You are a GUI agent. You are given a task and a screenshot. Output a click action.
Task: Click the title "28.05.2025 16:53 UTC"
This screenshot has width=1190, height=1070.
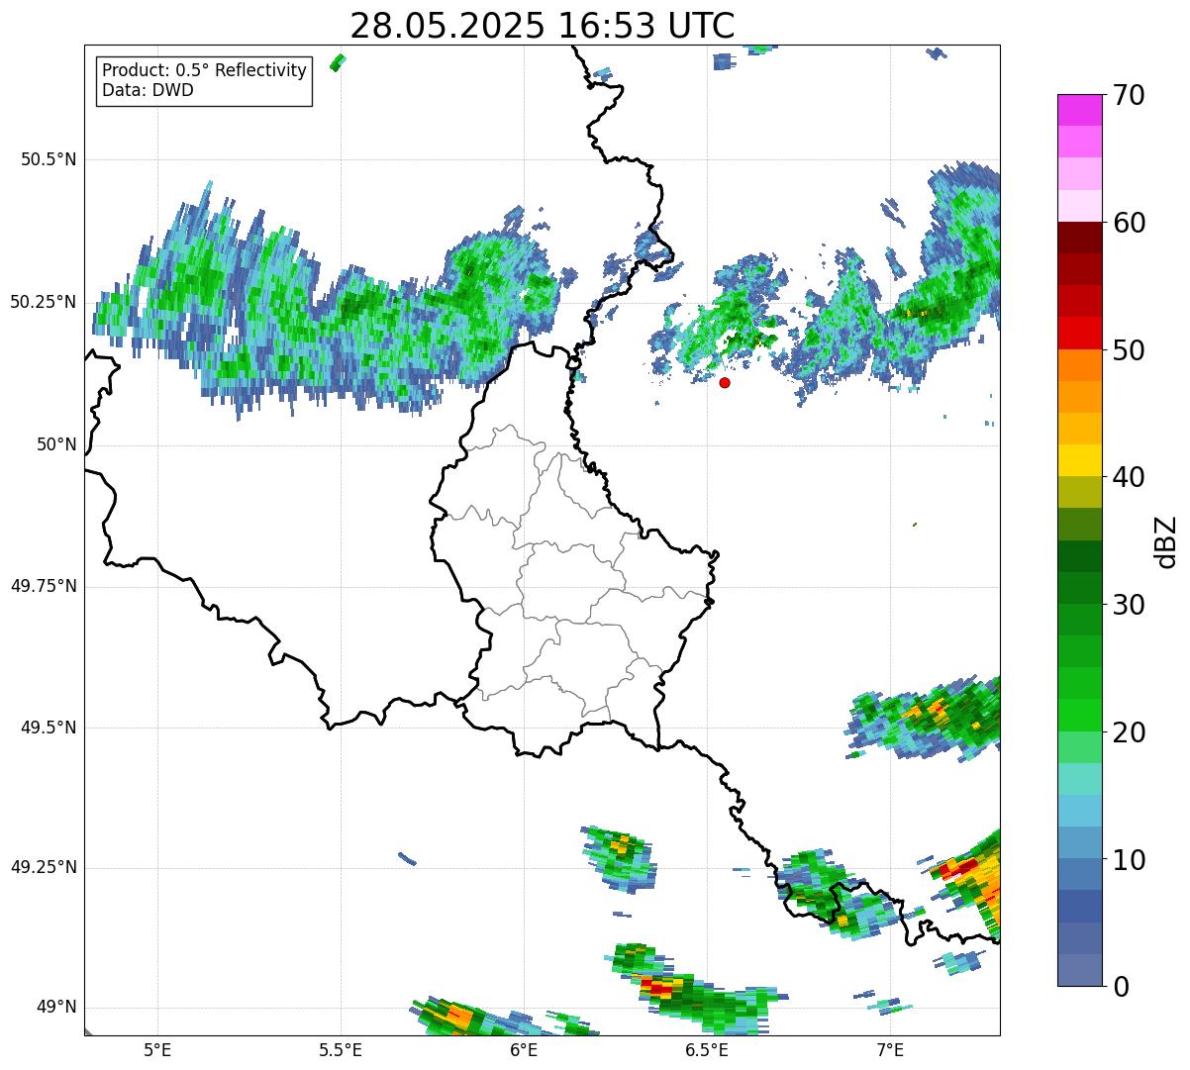(543, 26)
